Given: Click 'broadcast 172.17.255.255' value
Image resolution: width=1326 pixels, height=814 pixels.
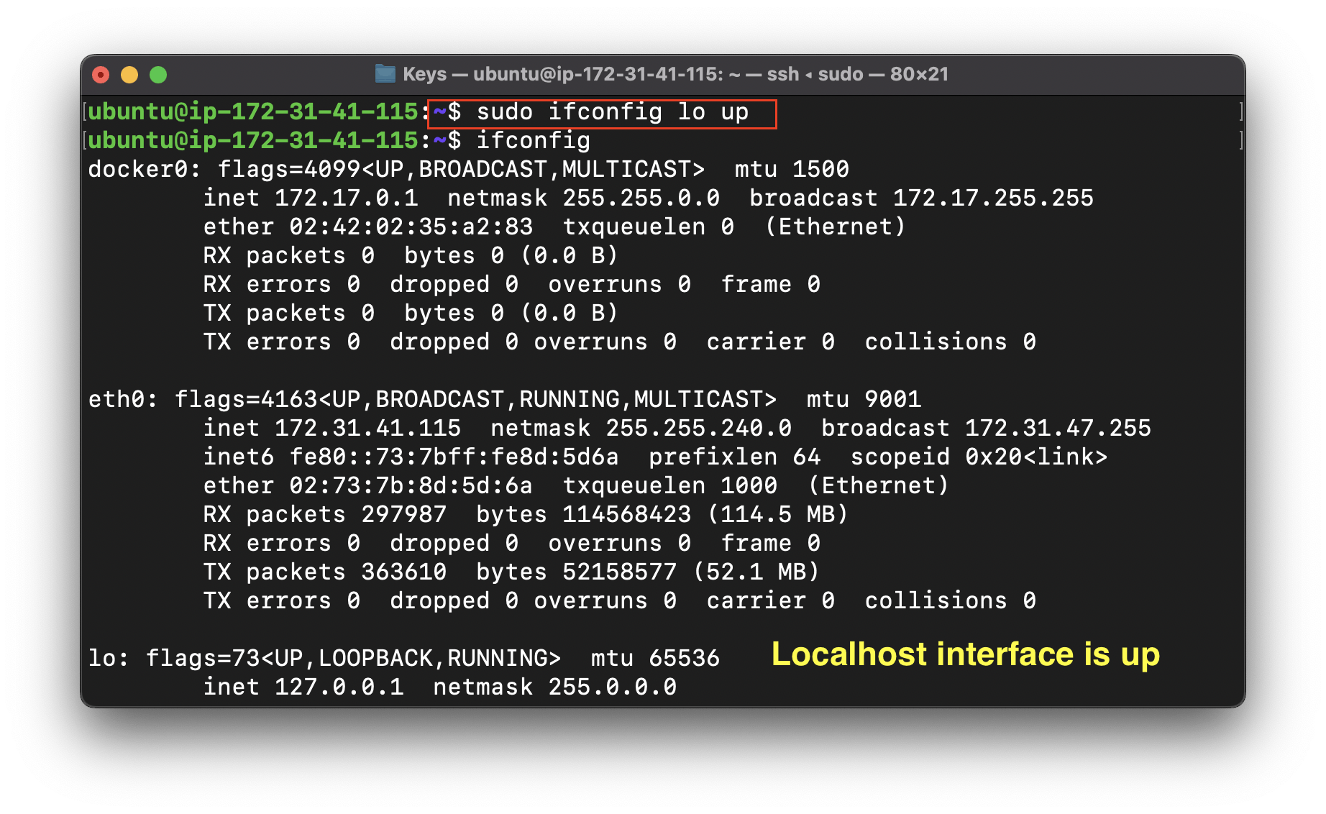Looking at the screenshot, I should click(x=921, y=198).
